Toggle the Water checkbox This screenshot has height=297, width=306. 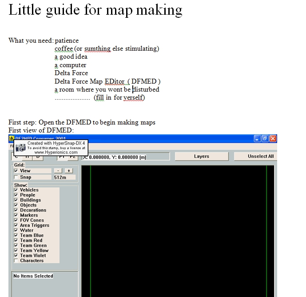16,230
